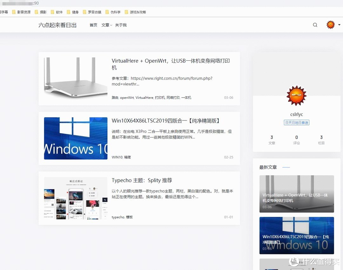Open the 游戏&攻略 bookmark folder
The width and height of the screenshot is (343, 270).
[x=135, y=12]
